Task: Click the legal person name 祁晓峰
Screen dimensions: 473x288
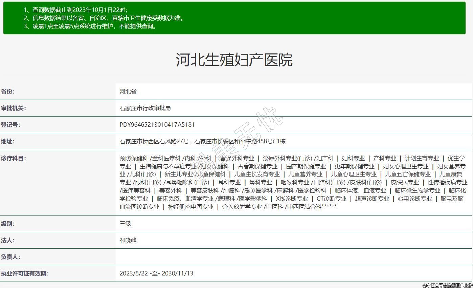Action: coord(128,240)
